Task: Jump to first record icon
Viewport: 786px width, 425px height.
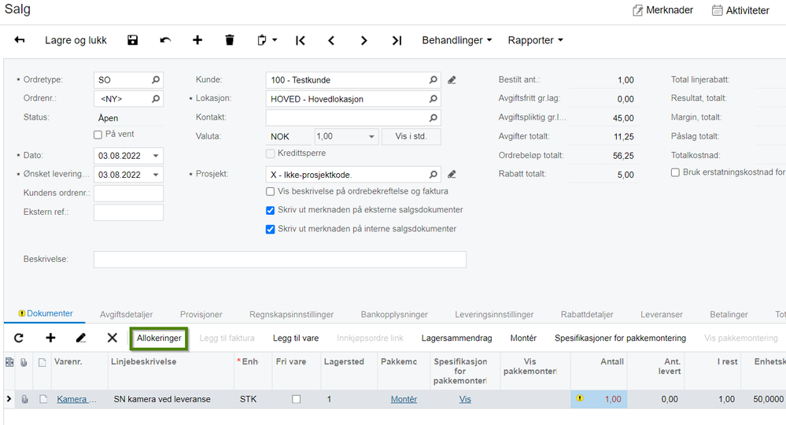Action: pyautogui.click(x=301, y=40)
